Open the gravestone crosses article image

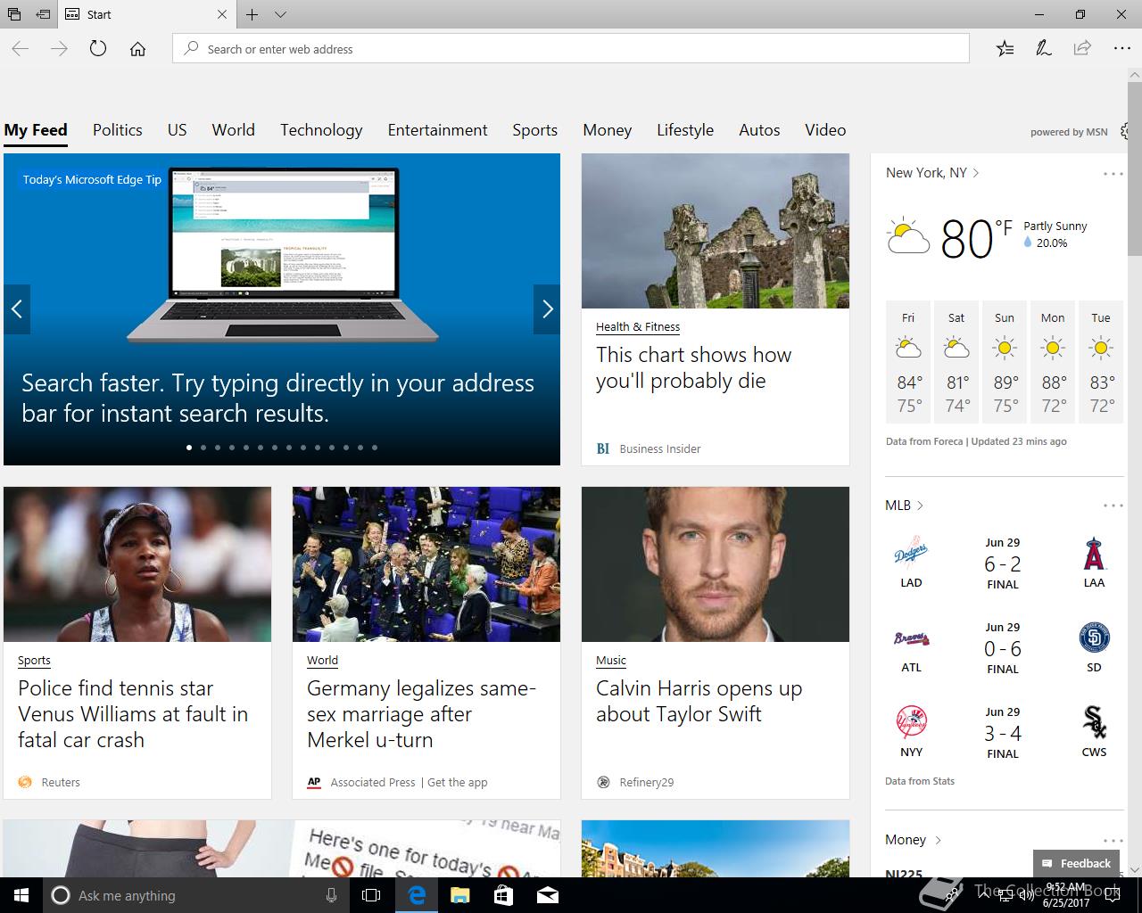[716, 231]
